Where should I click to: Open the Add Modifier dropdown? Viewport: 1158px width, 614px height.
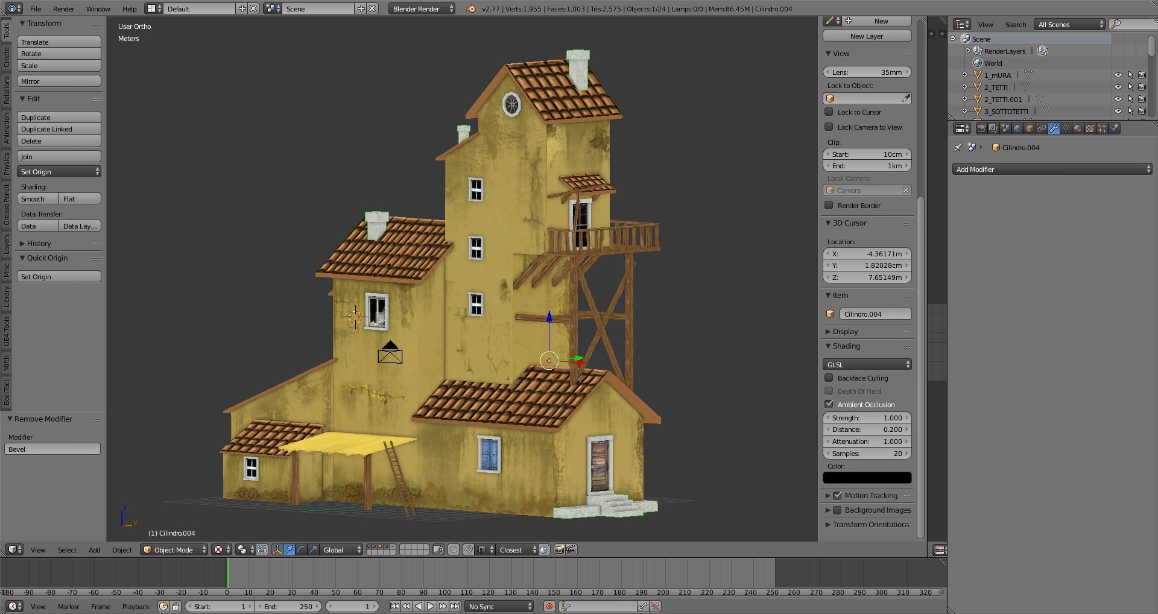point(1052,169)
